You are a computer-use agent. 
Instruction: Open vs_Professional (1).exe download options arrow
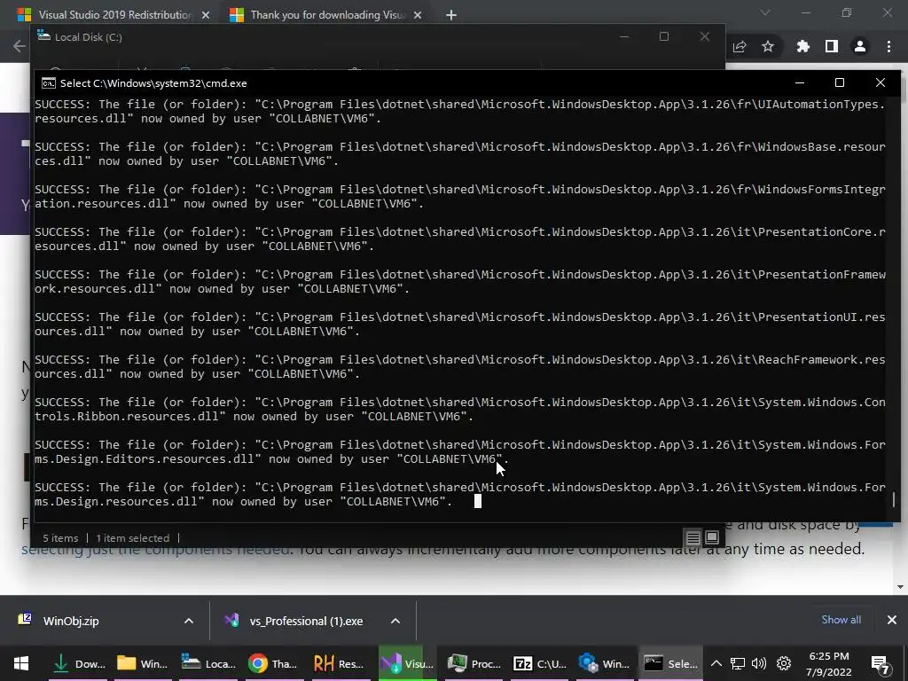pyautogui.click(x=395, y=621)
